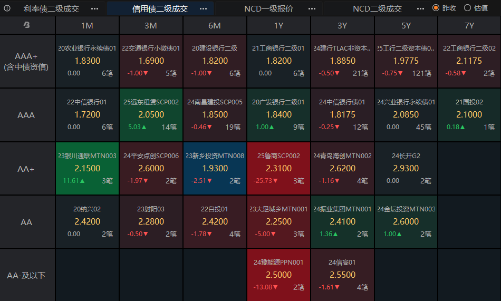Click the 1.9775 yield value

(406, 61)
